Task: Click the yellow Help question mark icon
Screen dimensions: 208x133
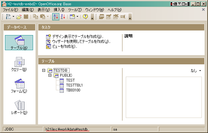Action: click(85, 17)
